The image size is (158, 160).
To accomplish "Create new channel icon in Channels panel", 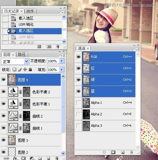I will (x=123, y=152).
